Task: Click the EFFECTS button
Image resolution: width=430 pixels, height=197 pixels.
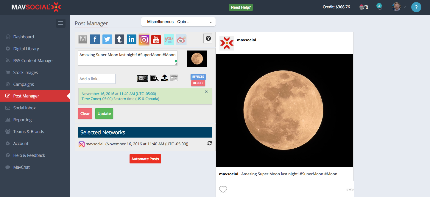Action: pos(198,77)
